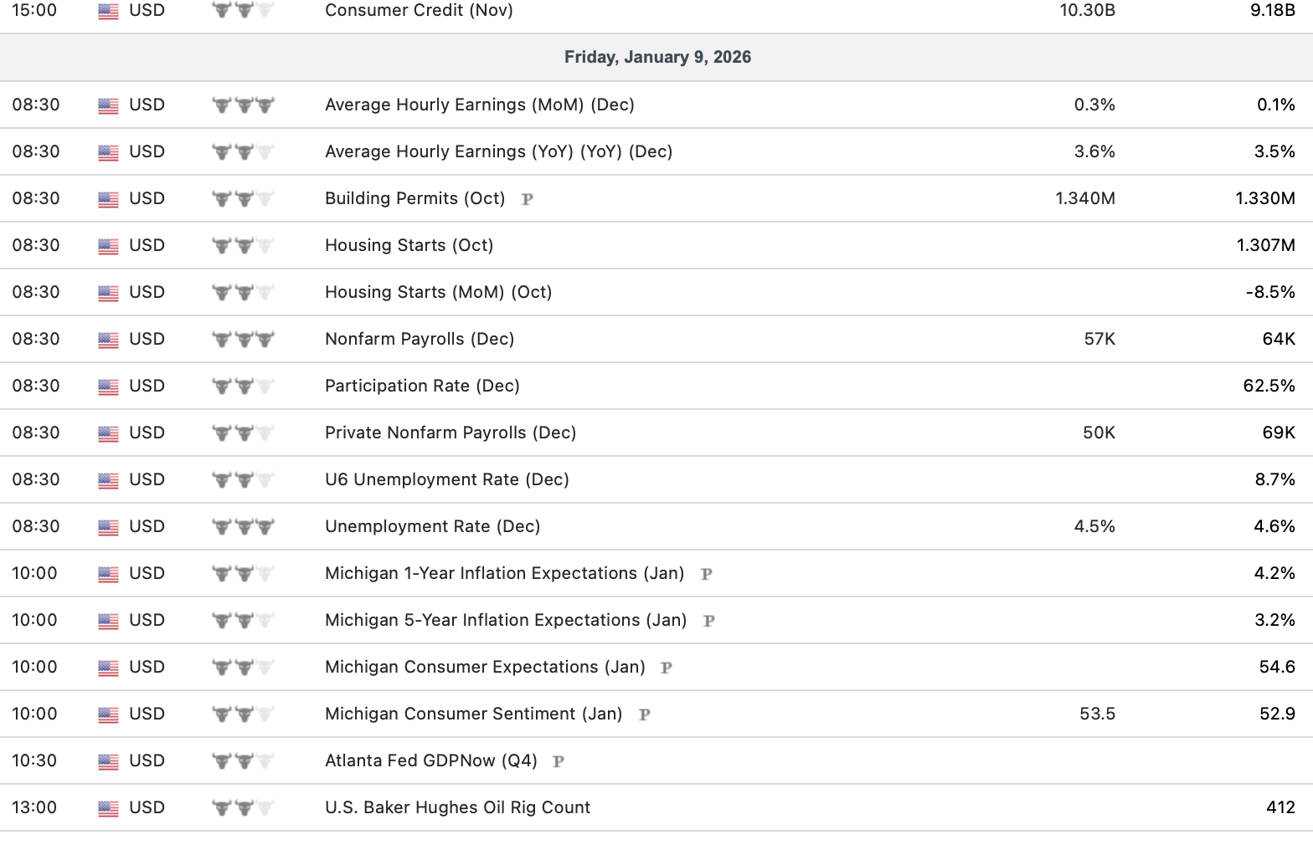Click the 'P' icon next to Michigan 1-Year Inflation Expectations
The image size is (1313, 845).
[x=706, y=574]
